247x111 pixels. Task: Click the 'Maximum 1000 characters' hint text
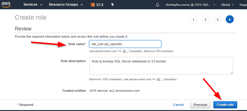point(106,79)
